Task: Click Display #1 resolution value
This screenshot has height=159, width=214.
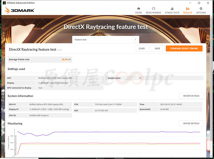Action: [49, 109]
